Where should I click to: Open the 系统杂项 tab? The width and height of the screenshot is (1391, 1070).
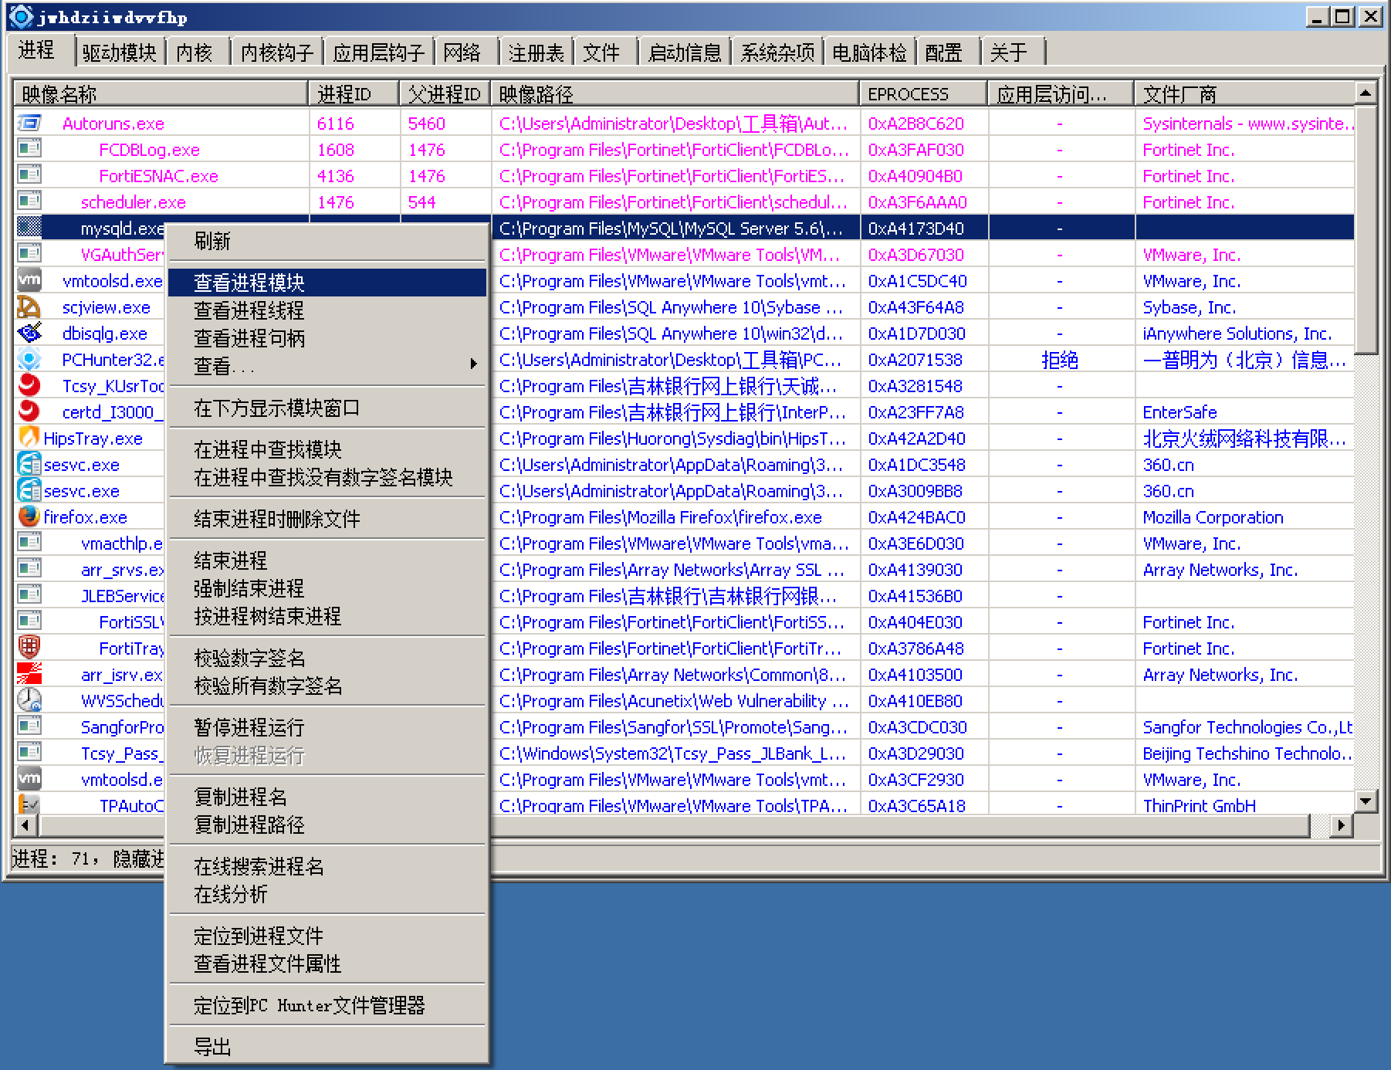pyautogui.click(x=777, y=52)
